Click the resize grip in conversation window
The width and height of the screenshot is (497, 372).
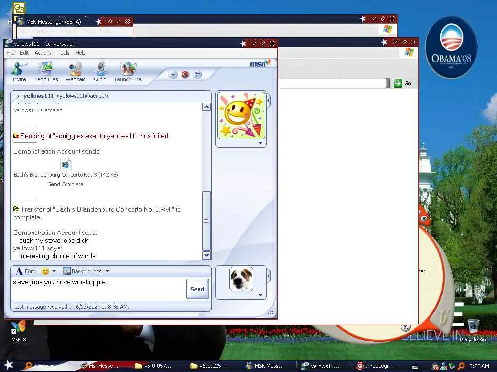coord(271,312)
